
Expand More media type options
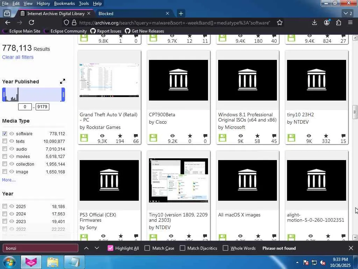pos(9,180)
